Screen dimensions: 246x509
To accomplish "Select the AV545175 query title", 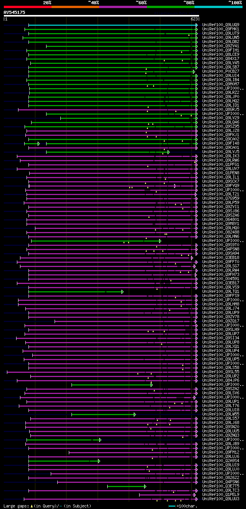I will click(15, 12).
